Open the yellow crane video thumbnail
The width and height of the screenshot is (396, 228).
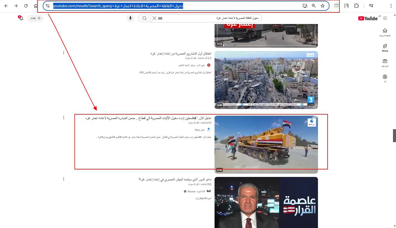tap(266, 144)
